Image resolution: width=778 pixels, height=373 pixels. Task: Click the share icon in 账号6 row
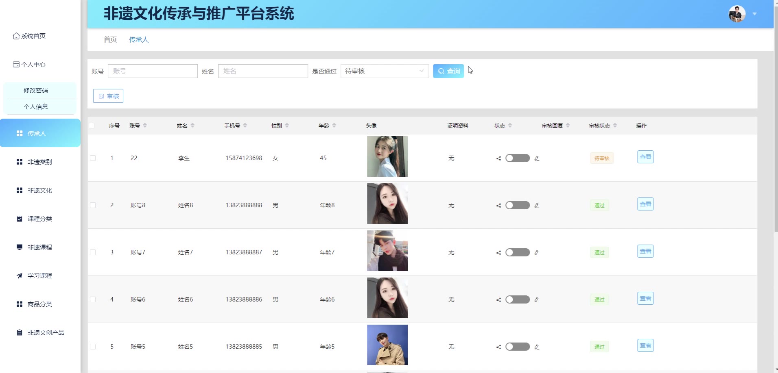498,300
